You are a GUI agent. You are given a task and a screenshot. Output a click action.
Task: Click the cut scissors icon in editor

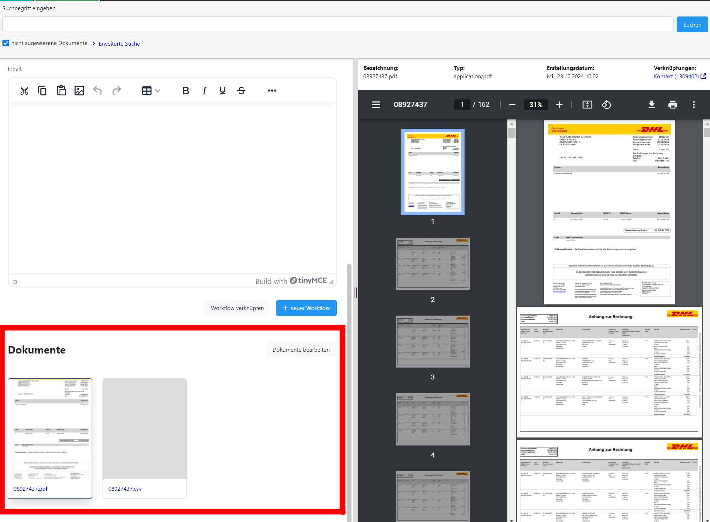24,91
